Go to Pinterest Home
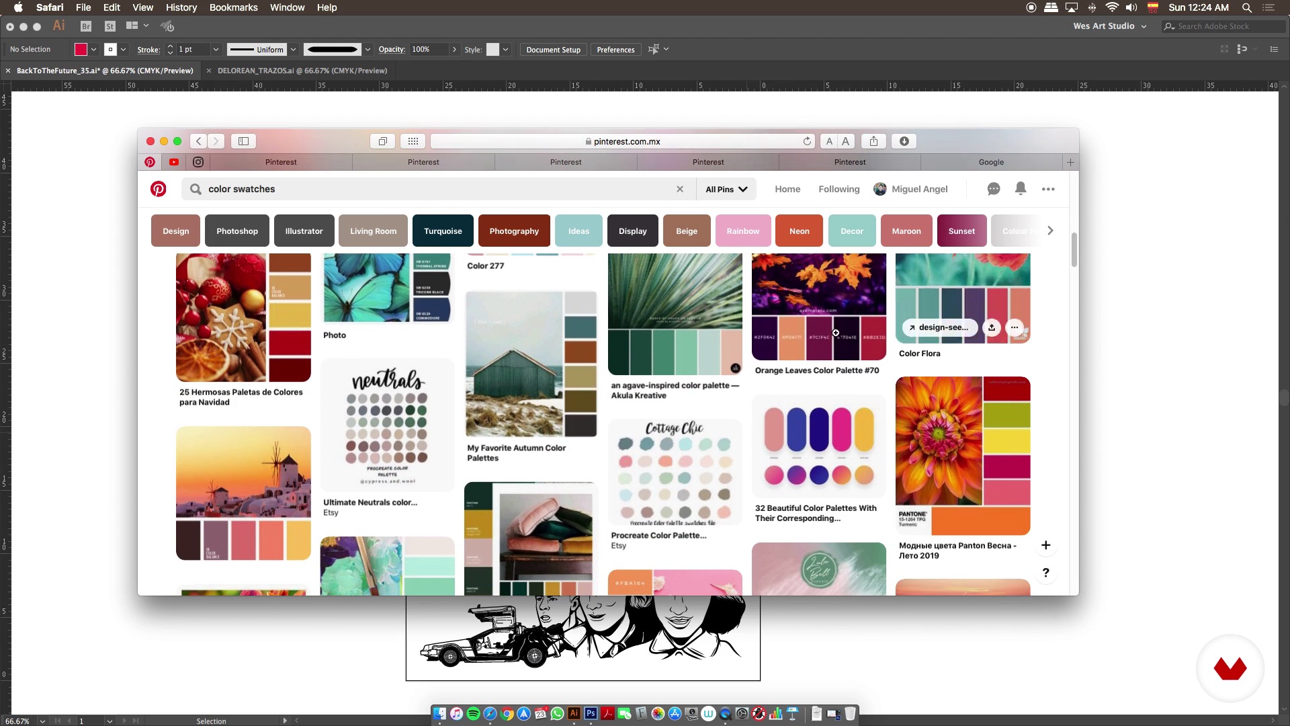The width and height of the screenshot is (1290, 726). coord(787,189)
